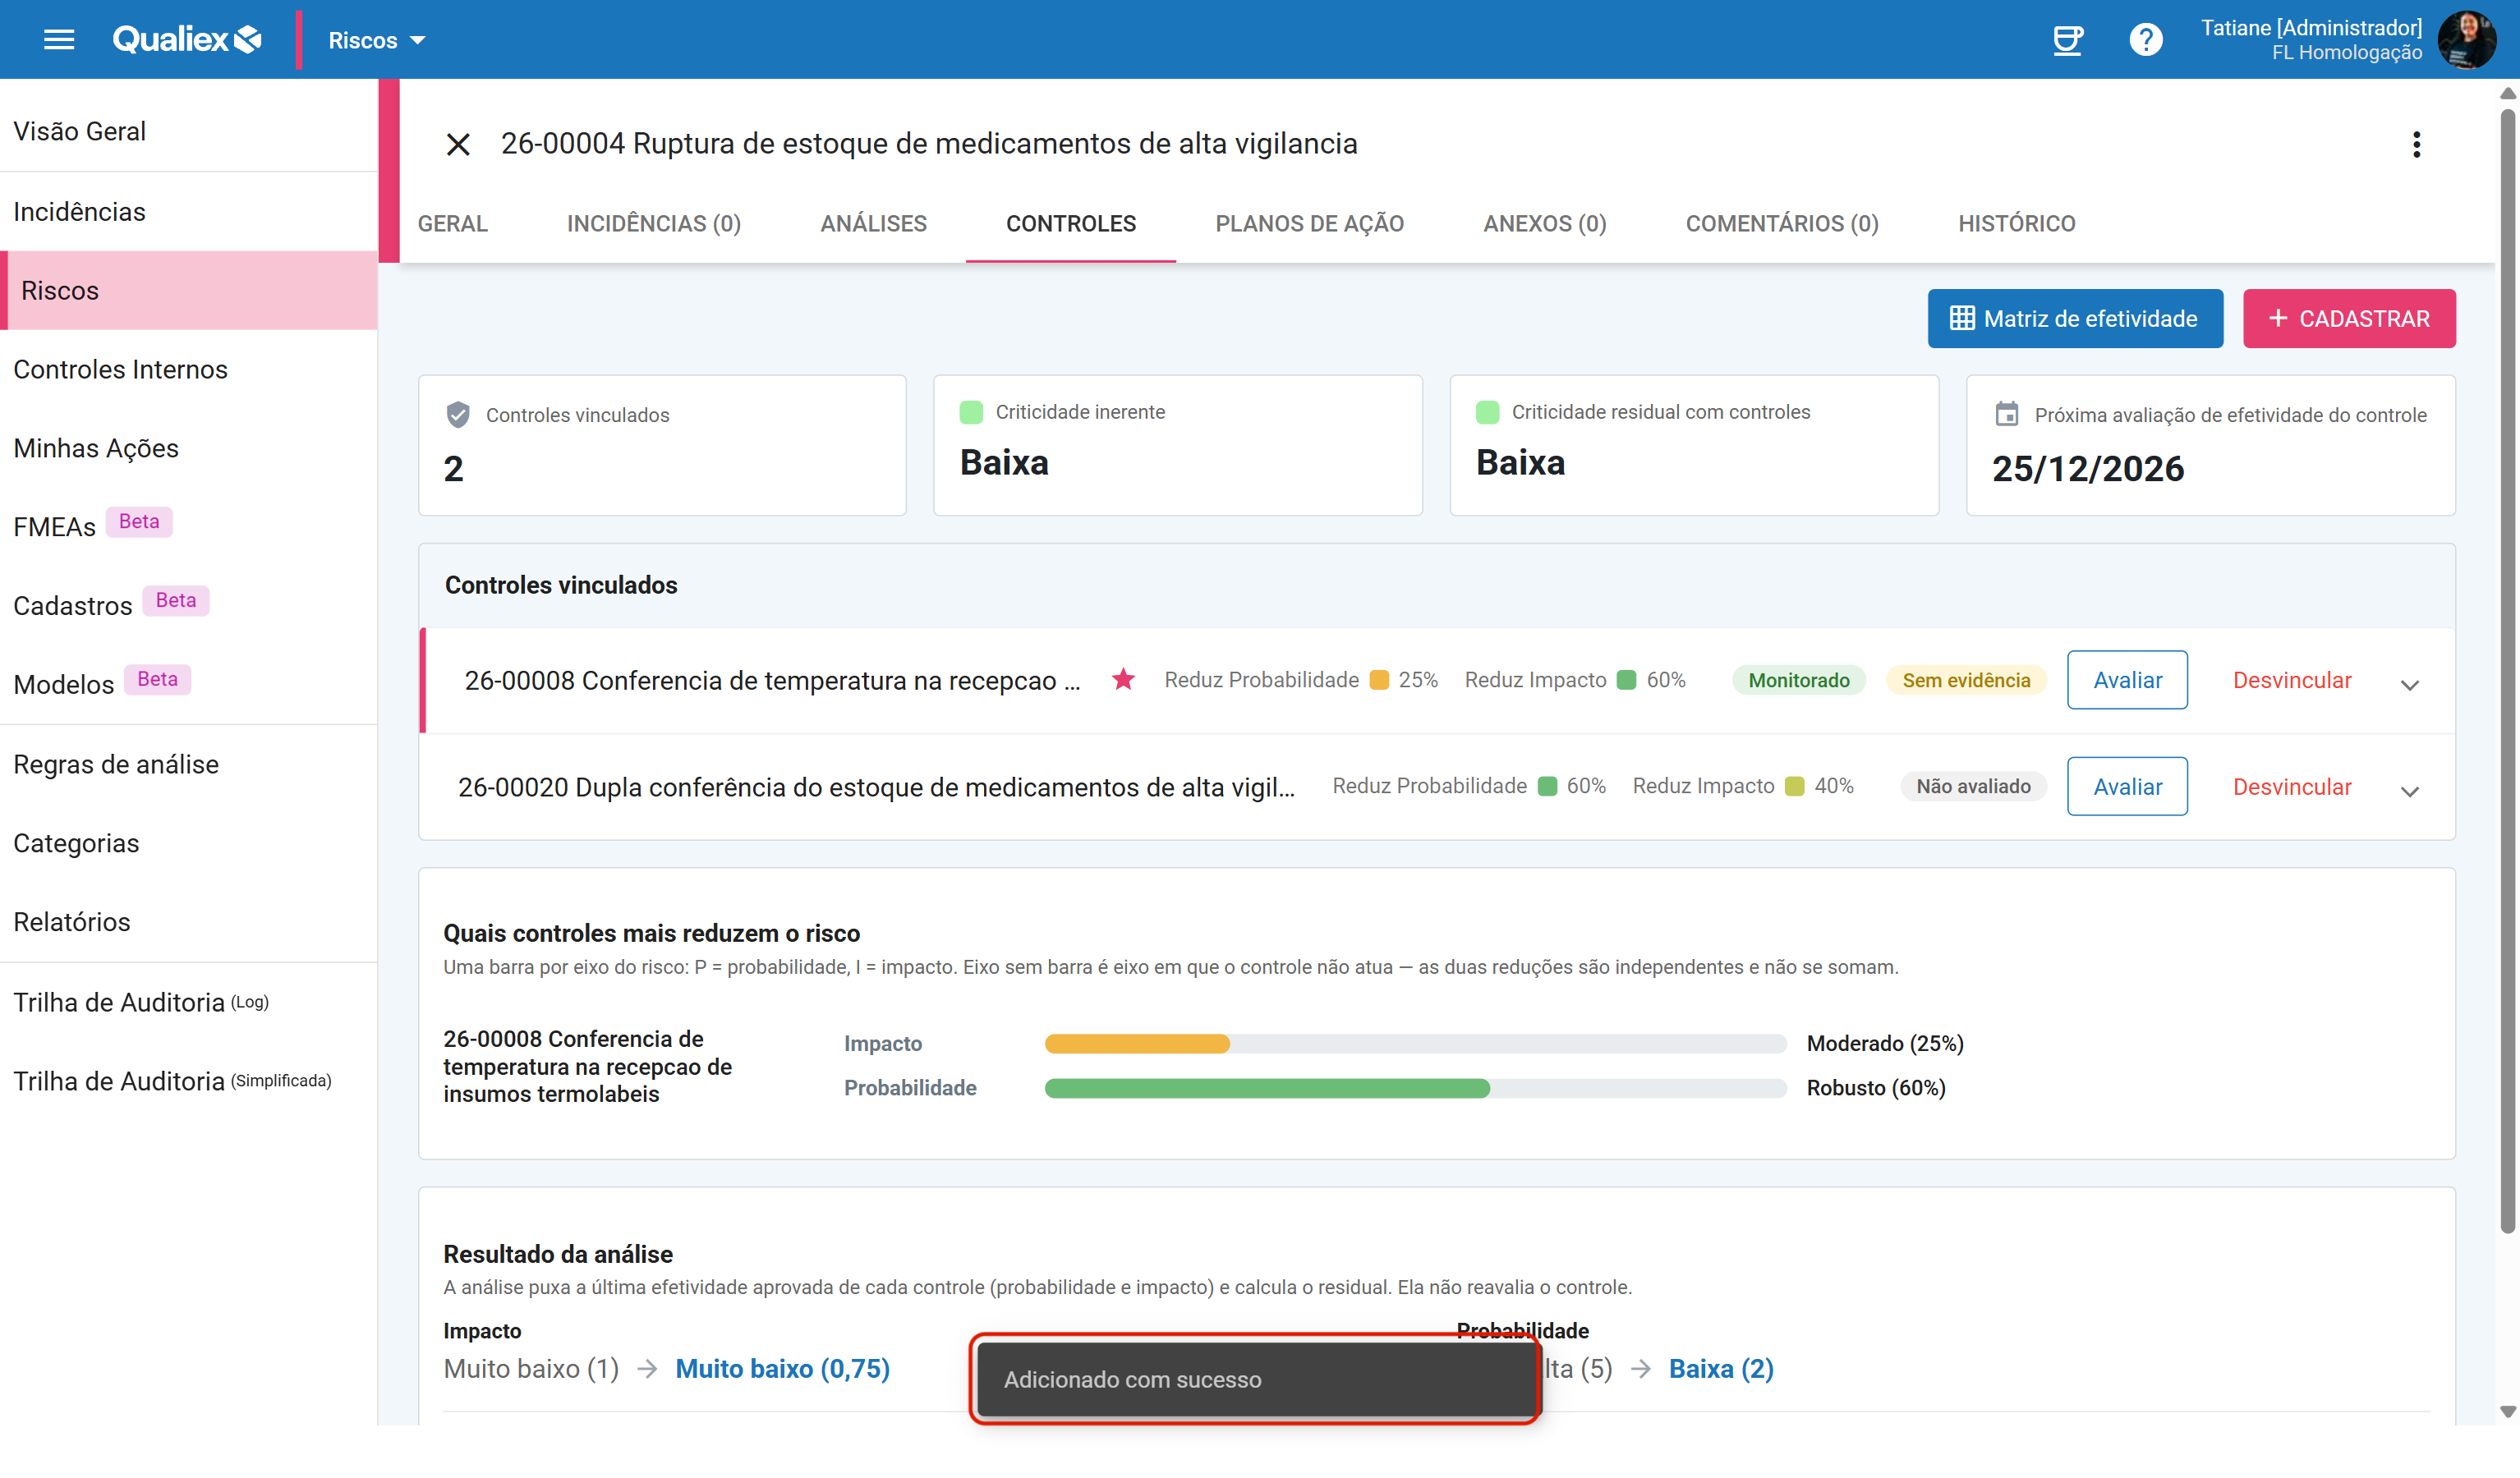
Task: Click the calendar icon in Próxima avaliação card
Action: (2006, 414)
